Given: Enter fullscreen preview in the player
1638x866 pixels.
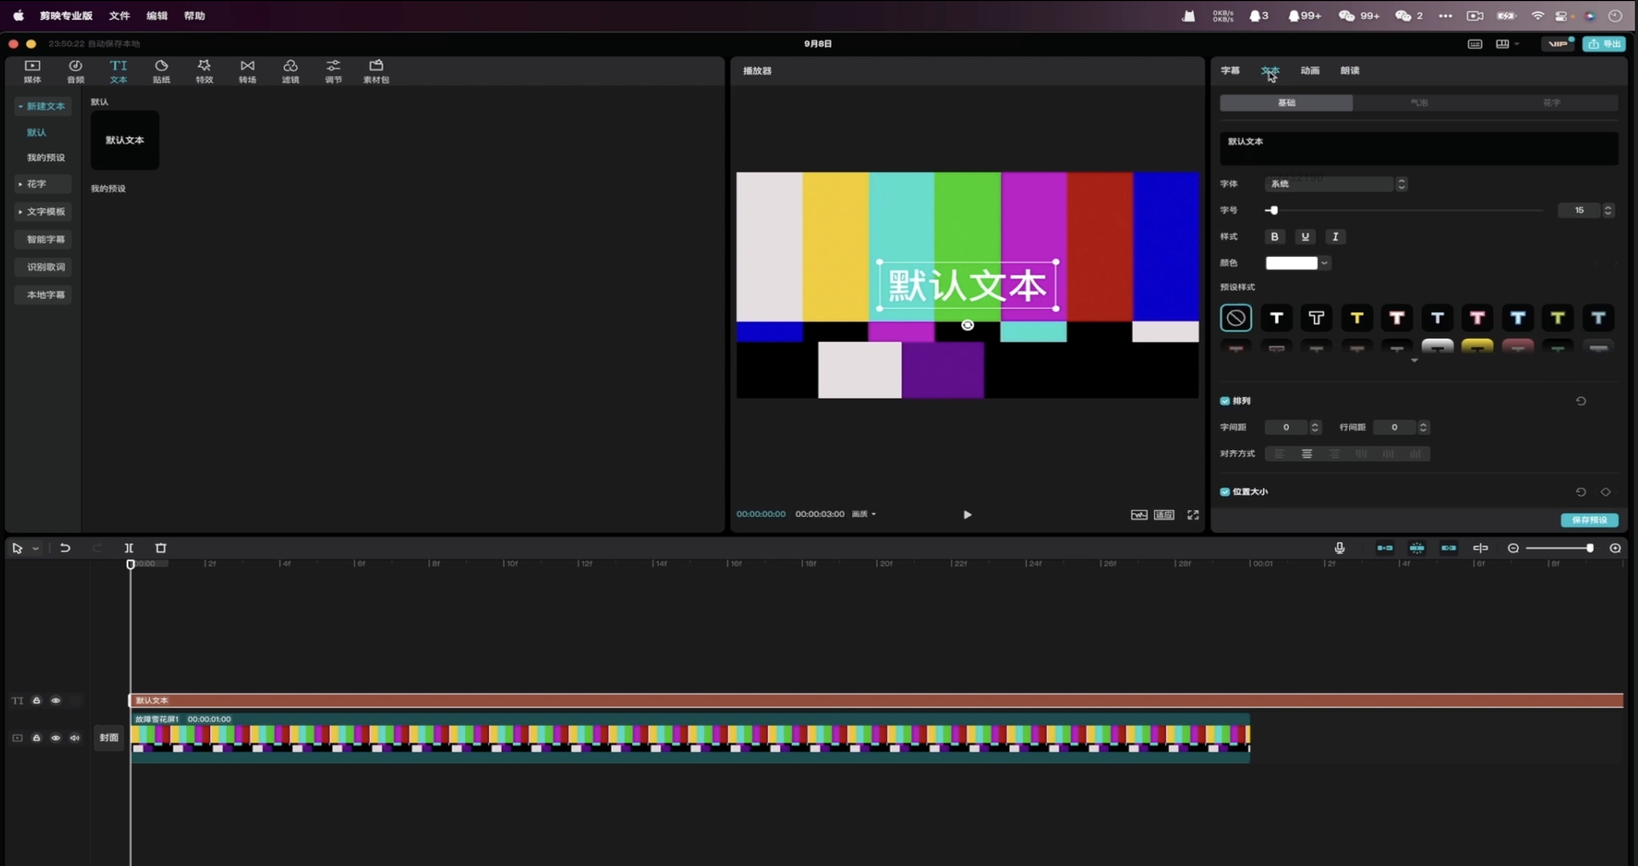Looking at the screenshot, I should (1193, 515).
